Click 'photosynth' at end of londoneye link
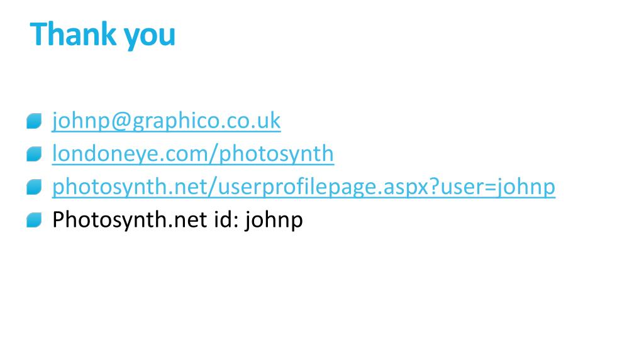 coord(277,155)
